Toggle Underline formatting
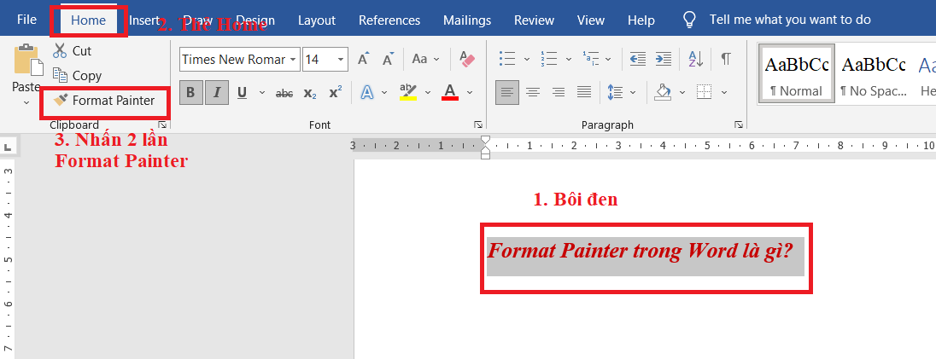The image size is (936, 359). (x=242, y=93)
